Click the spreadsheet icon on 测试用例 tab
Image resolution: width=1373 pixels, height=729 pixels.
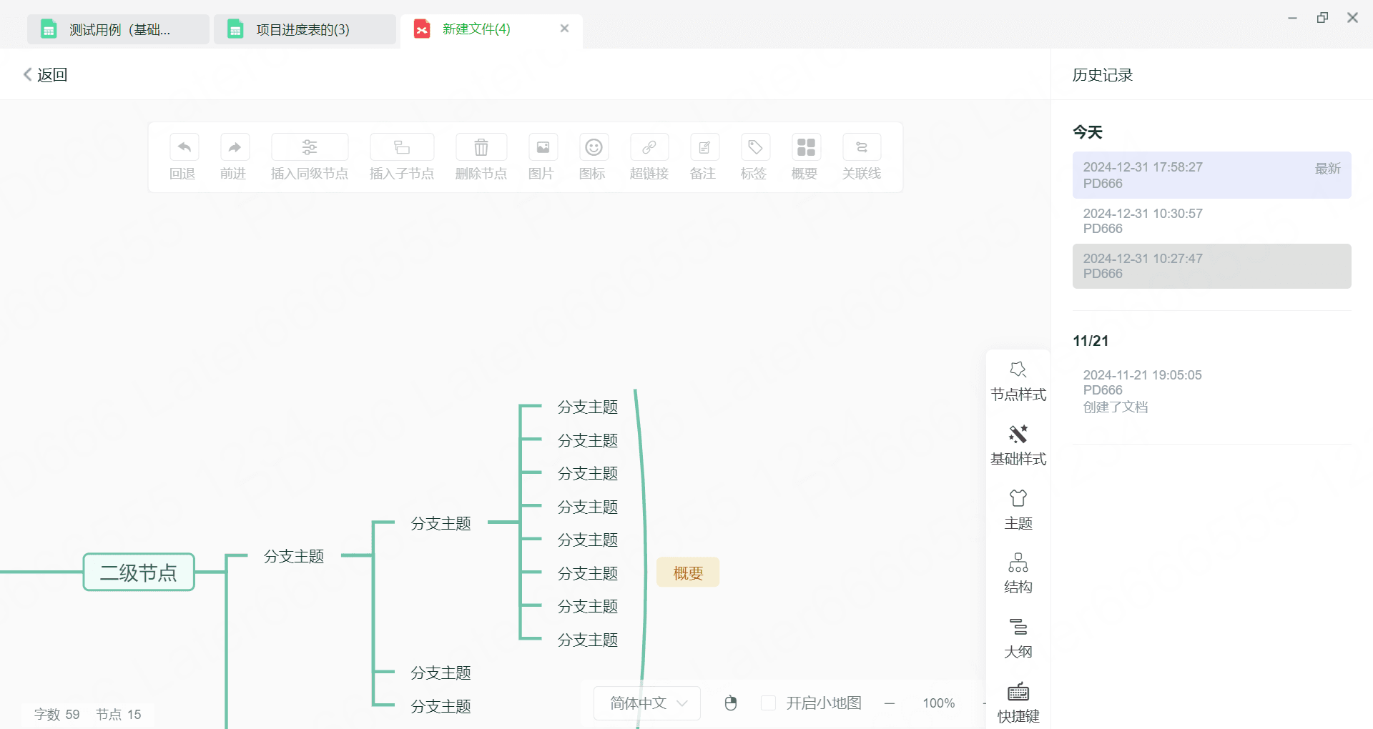49,29
